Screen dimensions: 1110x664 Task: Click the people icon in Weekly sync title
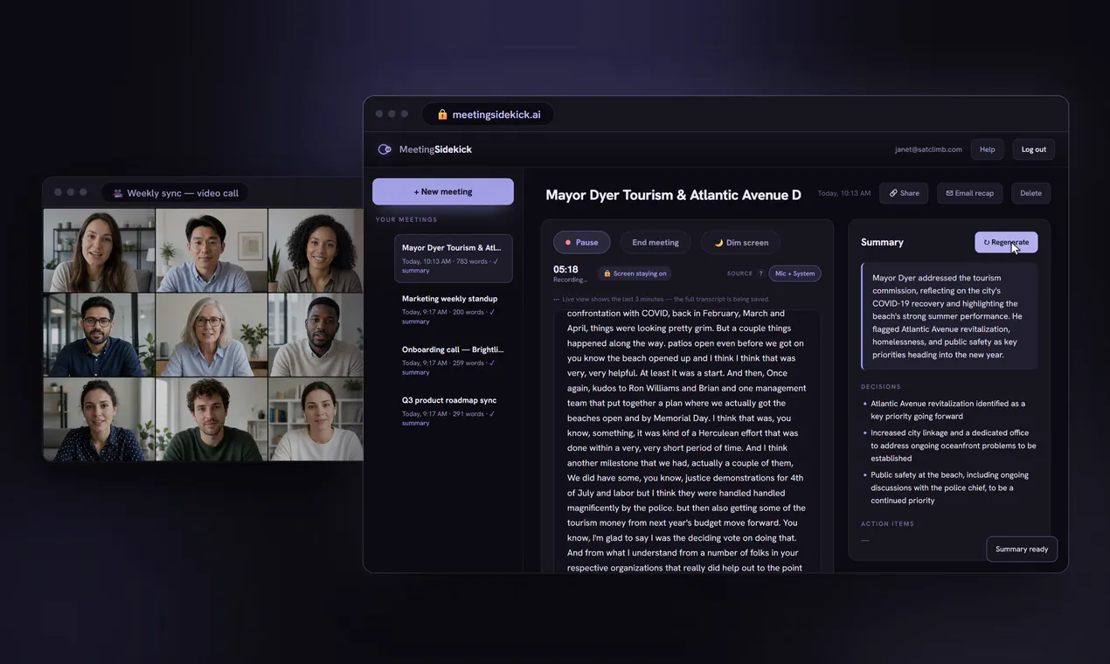[118, 193]
